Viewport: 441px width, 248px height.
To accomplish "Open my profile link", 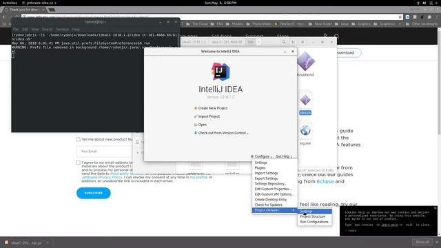I will tap(198, 178).
